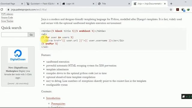Bookmark this page with the star icon
This screenshot has height=108, width=192.
[x=171, y=10]
